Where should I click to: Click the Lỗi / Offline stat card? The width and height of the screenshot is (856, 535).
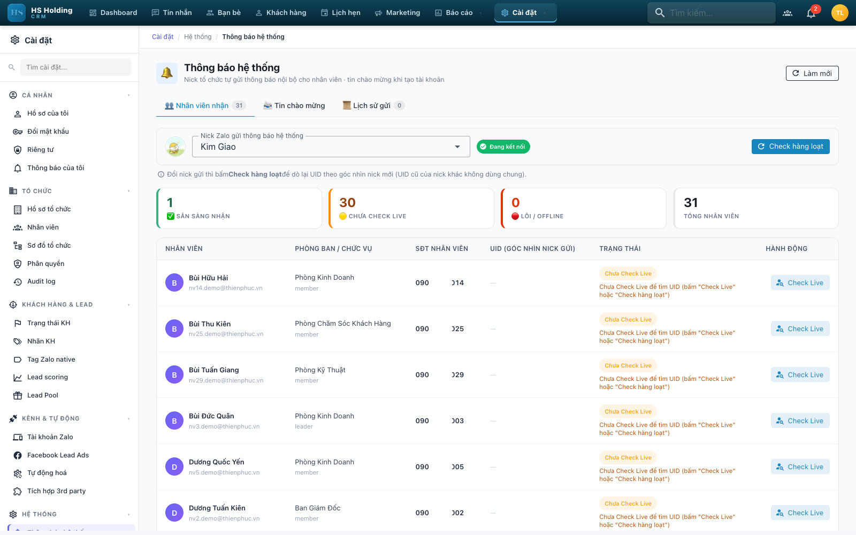tap(584, 208)
